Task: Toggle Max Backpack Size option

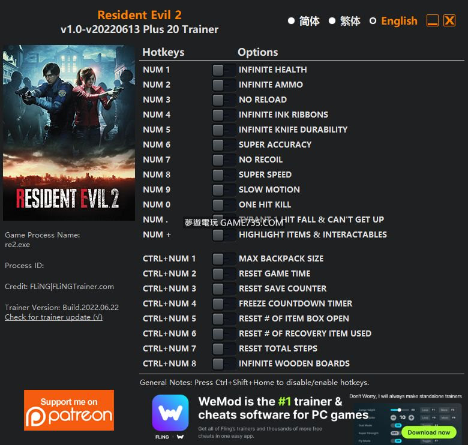Action: [x=224, y=259]
